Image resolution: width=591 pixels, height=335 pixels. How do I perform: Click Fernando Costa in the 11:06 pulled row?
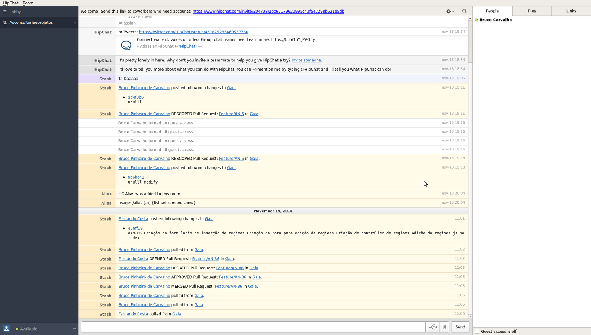click(133, 314)
